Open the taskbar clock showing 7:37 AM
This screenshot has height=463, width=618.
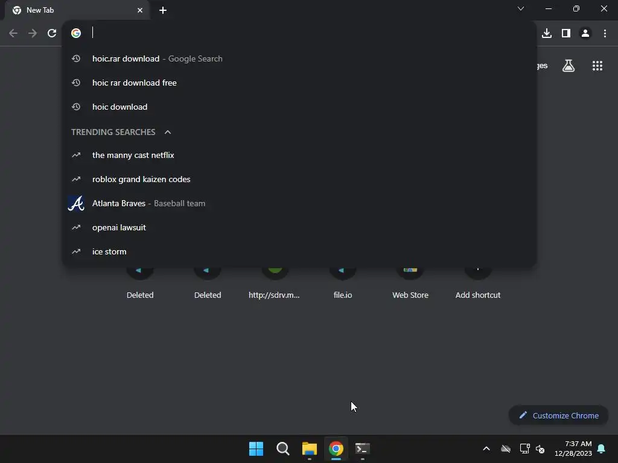[x=573, y=449]
